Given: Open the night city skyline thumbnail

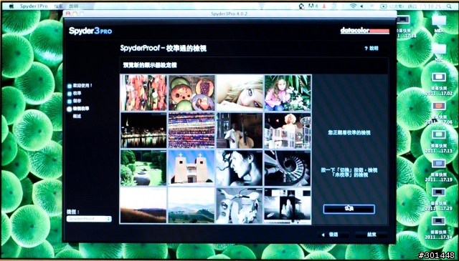Looking at the screenshot, I should click(x=143, y=130).
